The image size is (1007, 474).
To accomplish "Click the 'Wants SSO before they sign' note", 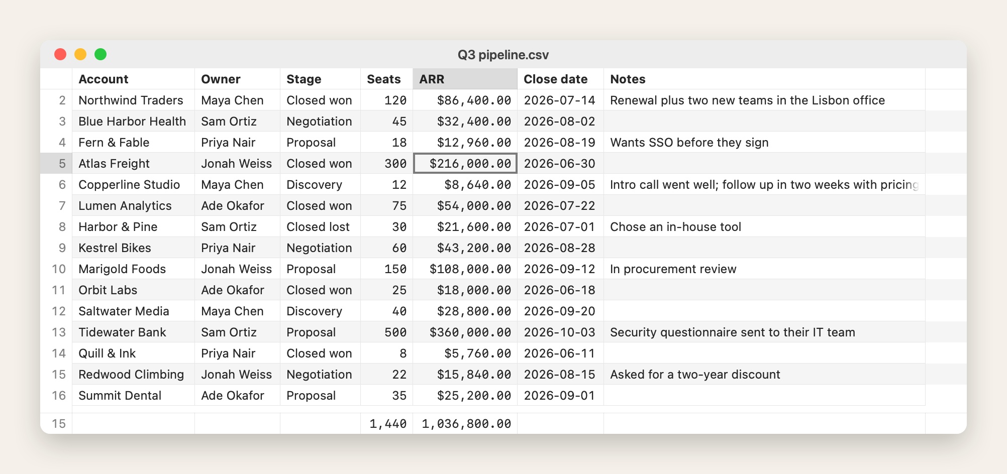I will [x=764, y=142].
